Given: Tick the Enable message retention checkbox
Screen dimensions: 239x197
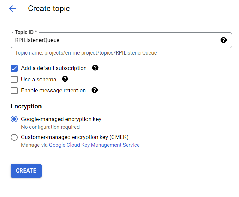Looking at the screenshot, I should pyautogui.click(x=14, y=91).
